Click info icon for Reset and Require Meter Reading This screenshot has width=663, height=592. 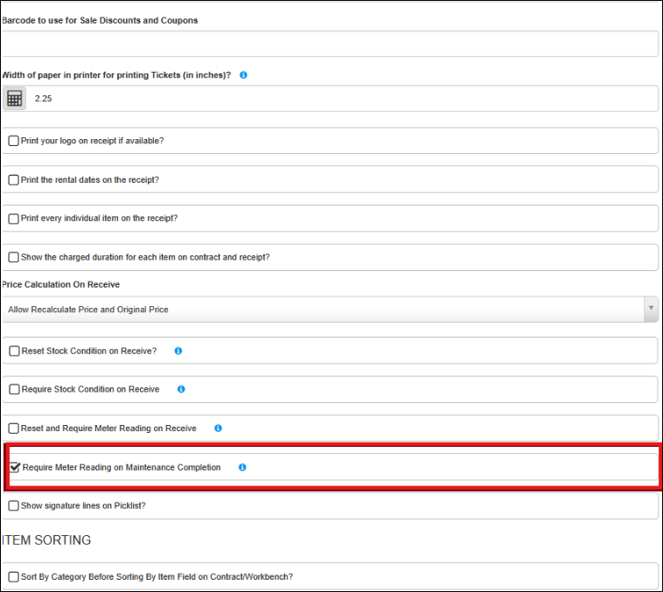218,428
